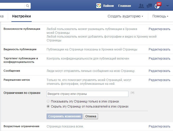173x131 pixels.
Task: Expand the account menu arrow in top bar
Action: pos(167,6)
